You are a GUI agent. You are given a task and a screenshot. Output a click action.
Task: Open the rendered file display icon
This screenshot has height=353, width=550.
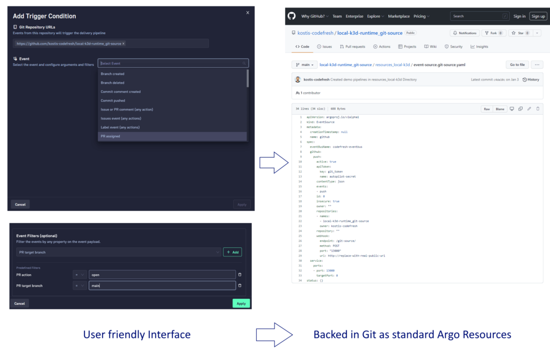point(512,109)
